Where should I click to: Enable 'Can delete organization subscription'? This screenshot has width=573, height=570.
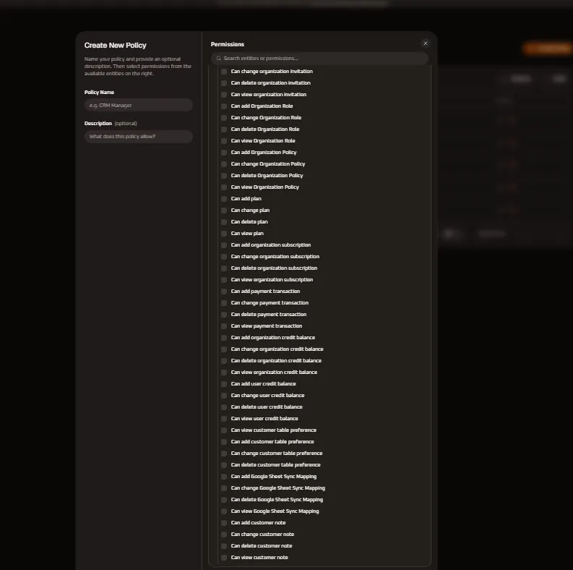pyautogui.click(x=224, y=268)
